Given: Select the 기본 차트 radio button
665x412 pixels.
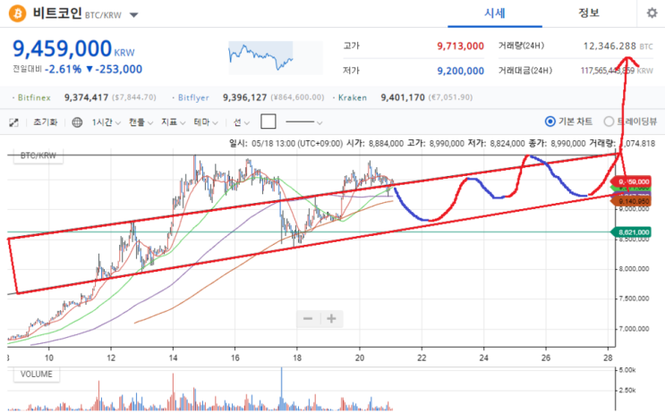Looking at the screenshot, I should [x=550, y=122].
